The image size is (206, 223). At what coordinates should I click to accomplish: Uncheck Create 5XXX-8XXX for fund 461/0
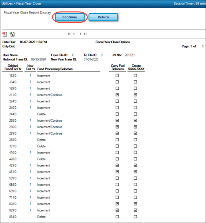135,172
